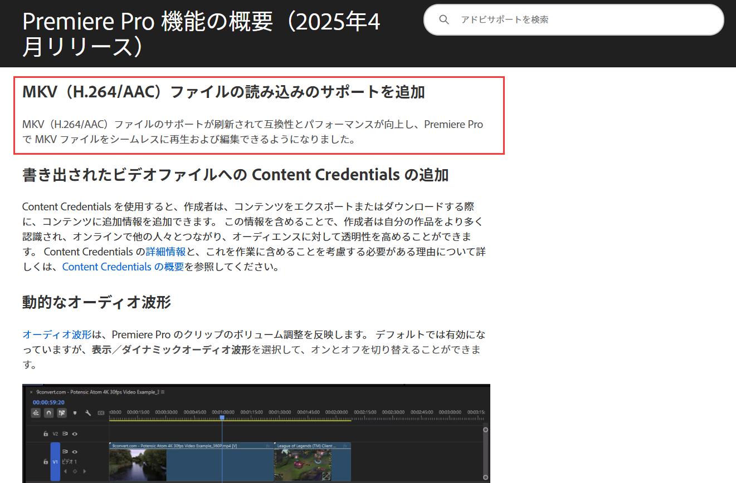
Task: Toggle sync lock on V2
Action: click(x=65, y=433)
